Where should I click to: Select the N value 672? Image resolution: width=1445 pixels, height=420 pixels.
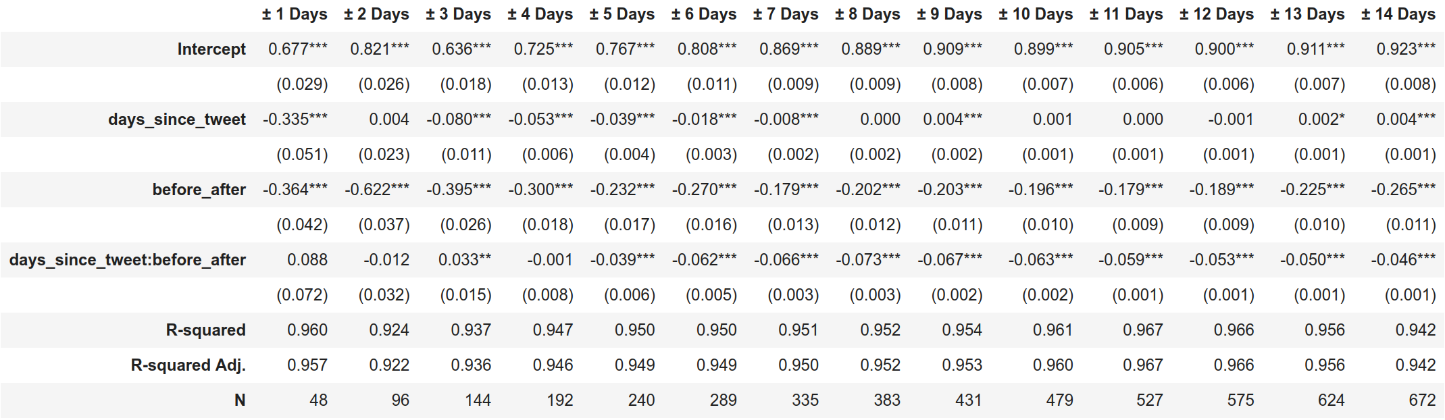coord(1422,400)
